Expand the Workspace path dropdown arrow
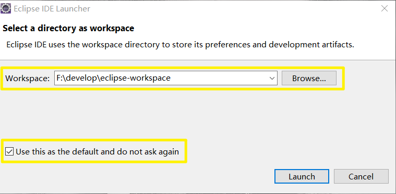 [x=272, y=78]
